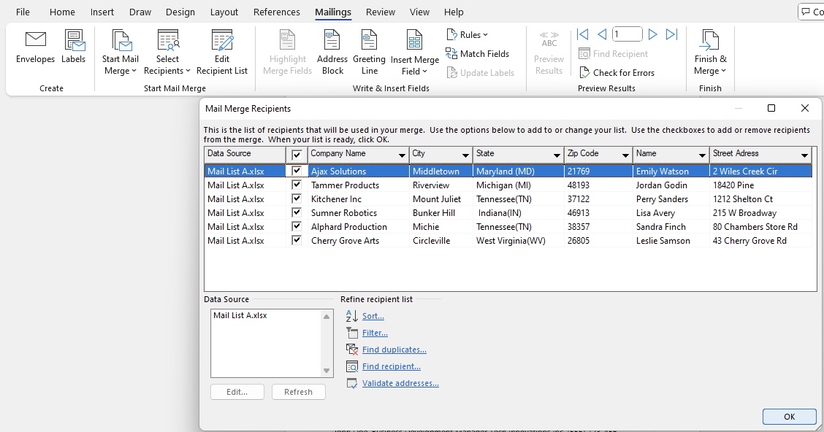
Task: Open the Rules dropdown
Action: (x=468, y=34)
